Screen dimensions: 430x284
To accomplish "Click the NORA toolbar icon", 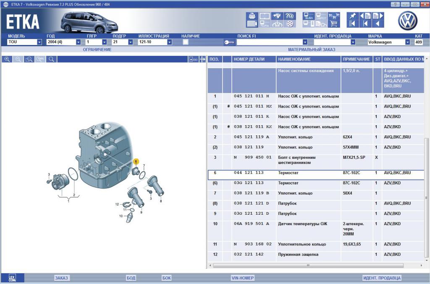I will [265, 24].
